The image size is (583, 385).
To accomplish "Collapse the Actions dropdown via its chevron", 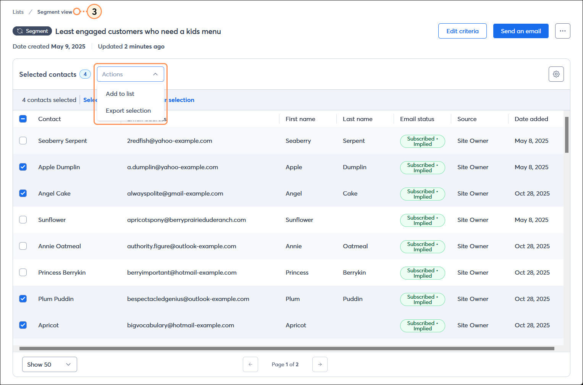I will coord(155,74).
